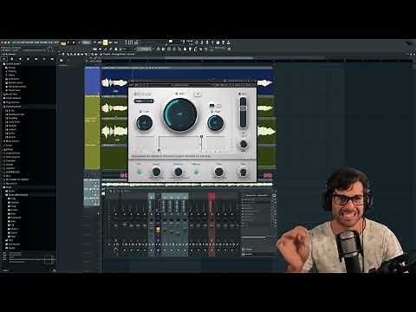Viewport: 416px width, 312px height.
Task: Click the small square button at the plugin's top center
Action: pyautogui.click(x=198, y=94)
